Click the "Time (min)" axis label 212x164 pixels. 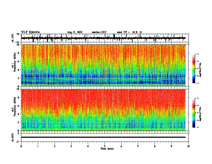pos(107,149)
